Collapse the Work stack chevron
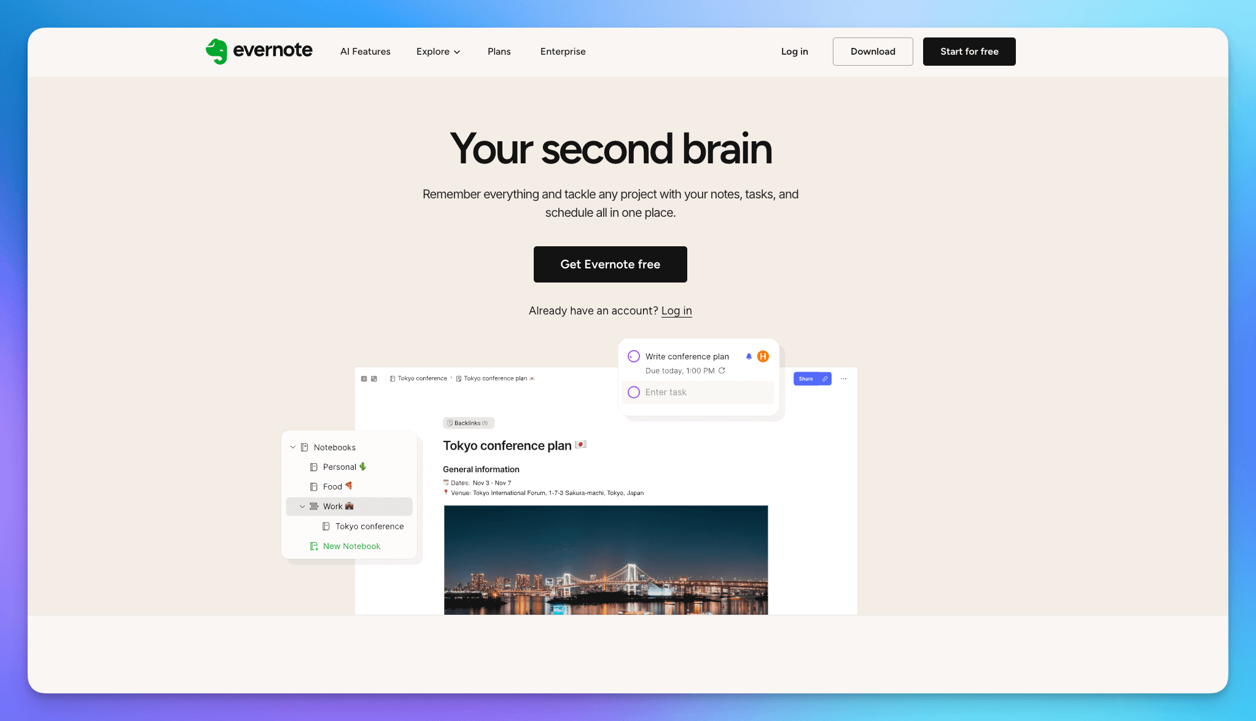 [x=302, y=507]
